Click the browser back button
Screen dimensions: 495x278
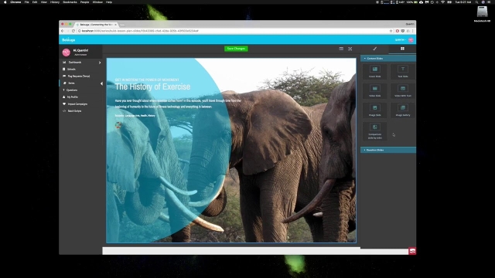(62, 31)
